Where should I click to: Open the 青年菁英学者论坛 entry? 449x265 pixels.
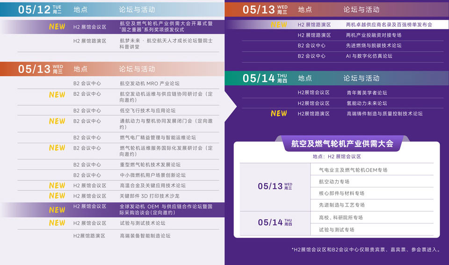click(367, 93)
